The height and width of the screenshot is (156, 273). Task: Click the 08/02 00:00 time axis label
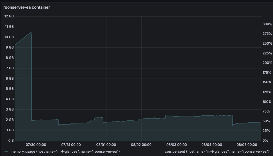[x=141, y=145]
